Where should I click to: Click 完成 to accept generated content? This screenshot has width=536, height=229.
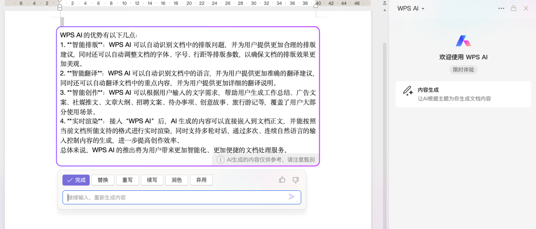[76, 180]
